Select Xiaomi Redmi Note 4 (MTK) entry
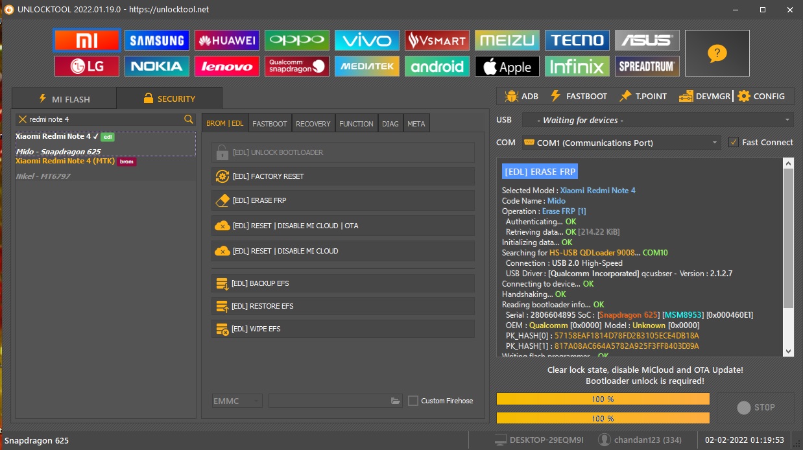 [105, 169]
